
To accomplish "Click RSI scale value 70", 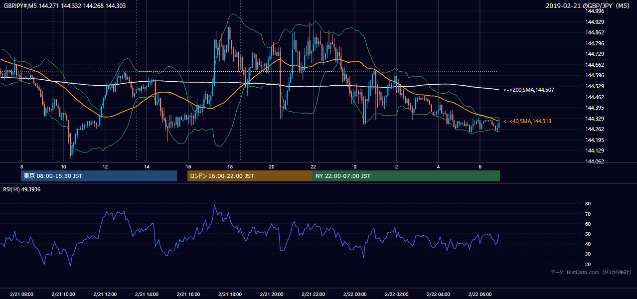I will point(588,214).
